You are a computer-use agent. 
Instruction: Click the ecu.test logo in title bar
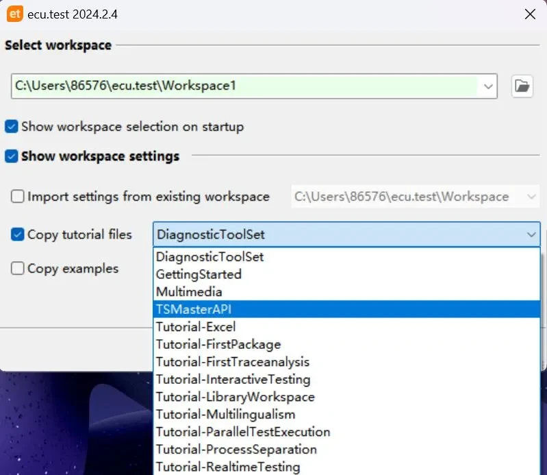[14, 14]
